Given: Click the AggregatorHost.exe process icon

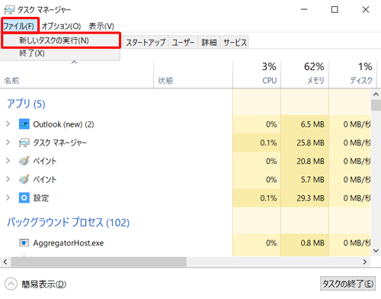Looking at the screenshot, I should [x=24, y=243].
